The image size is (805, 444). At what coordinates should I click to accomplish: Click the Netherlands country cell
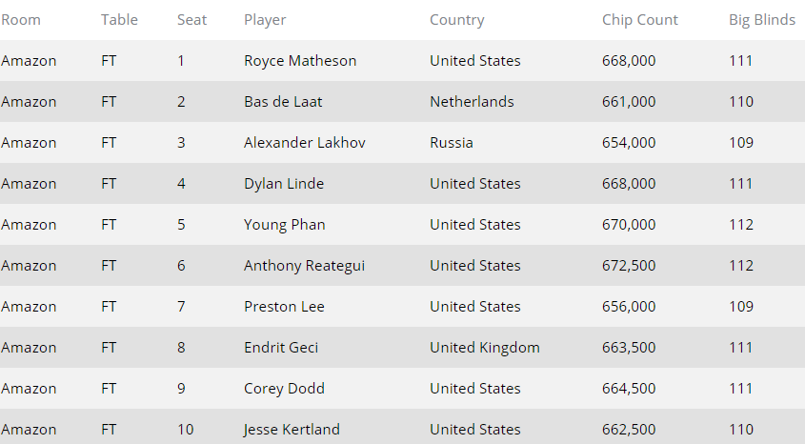472,102
